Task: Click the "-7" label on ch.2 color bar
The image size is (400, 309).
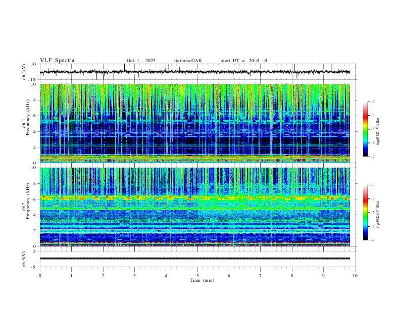Action: (x=372, y=240)
